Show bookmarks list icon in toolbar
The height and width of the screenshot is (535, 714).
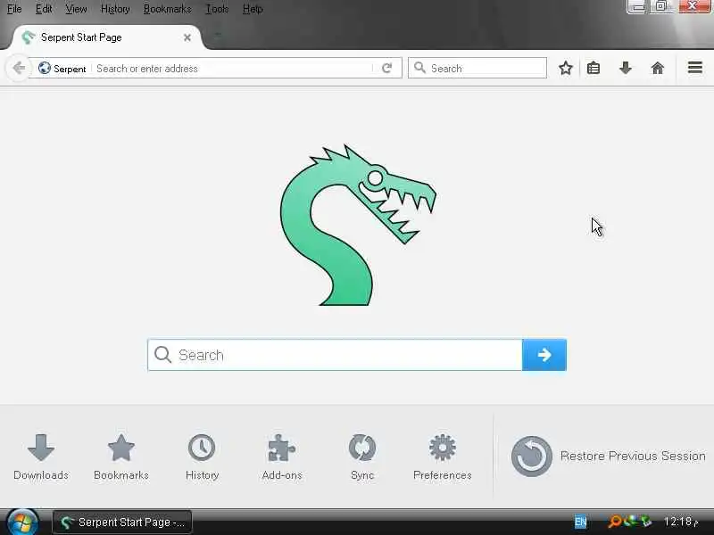[x=594, y=69]
